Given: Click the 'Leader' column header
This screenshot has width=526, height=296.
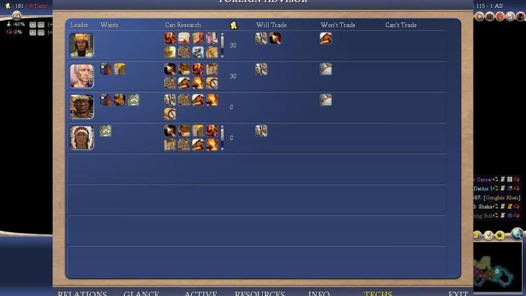Looking at the screenshot, I should point(79,25).
